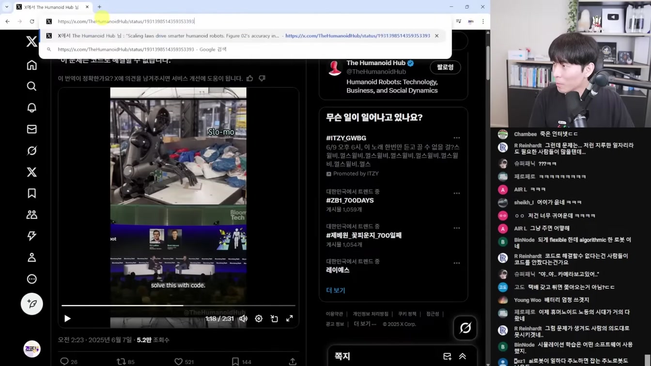
Task: Rate the translation with thumbs up
Action: point(250,78)
